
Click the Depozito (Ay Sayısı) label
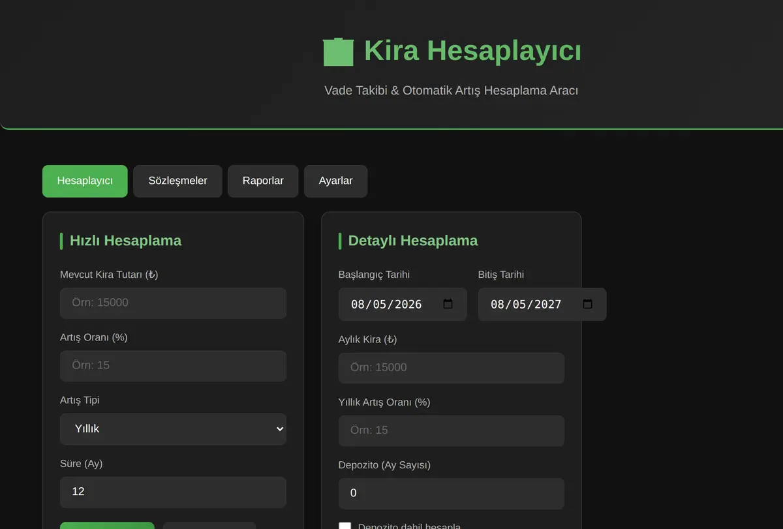[384, 465]
